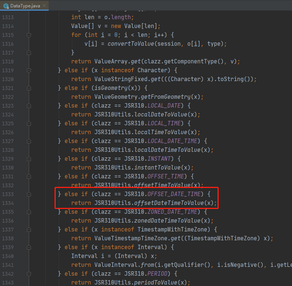Click the ZONED_DATE_TIME constant
Screen dimensions: 292x286
pos(173,212)
